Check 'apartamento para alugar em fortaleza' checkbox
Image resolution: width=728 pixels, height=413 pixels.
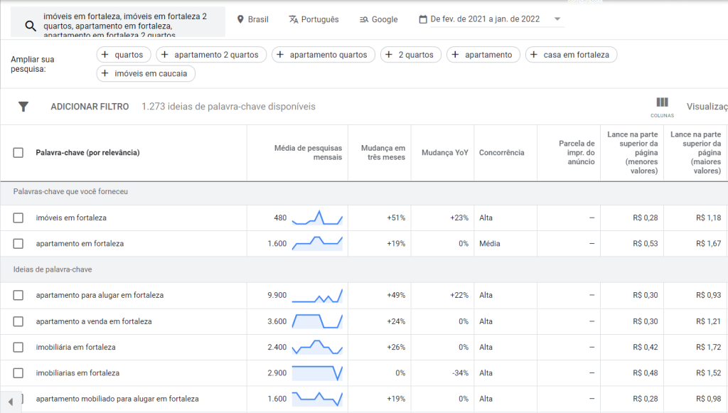(x=18, y=295)
